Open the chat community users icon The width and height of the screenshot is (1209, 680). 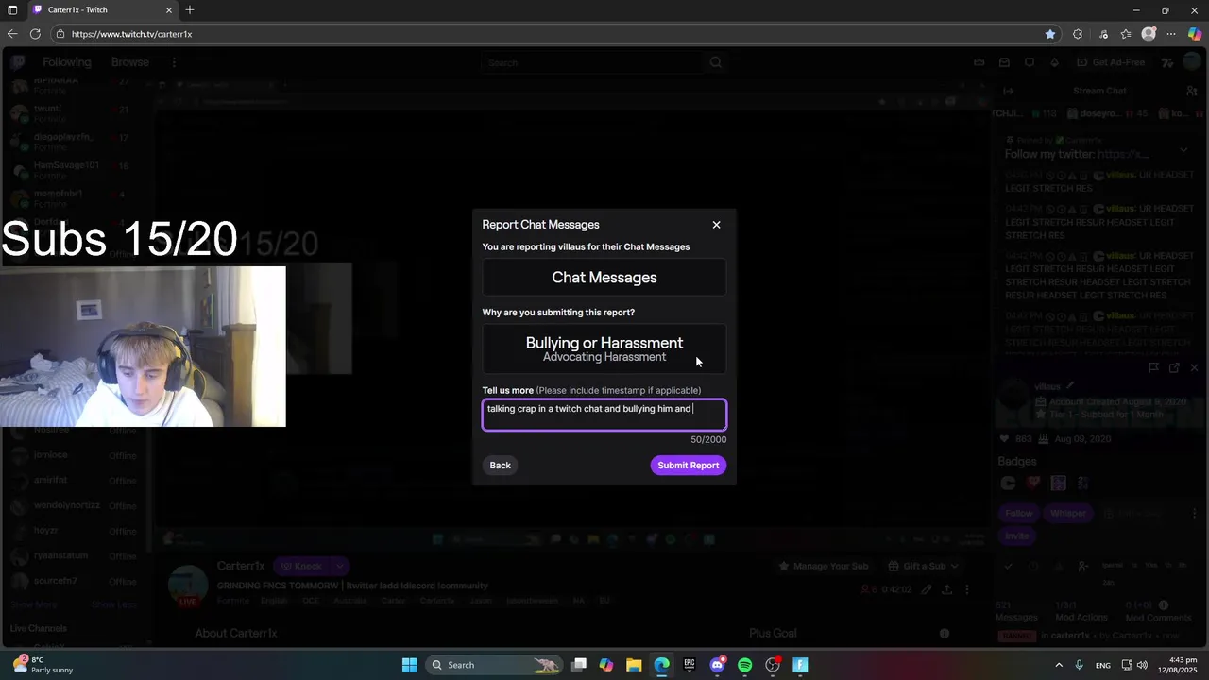[1192, 91]
